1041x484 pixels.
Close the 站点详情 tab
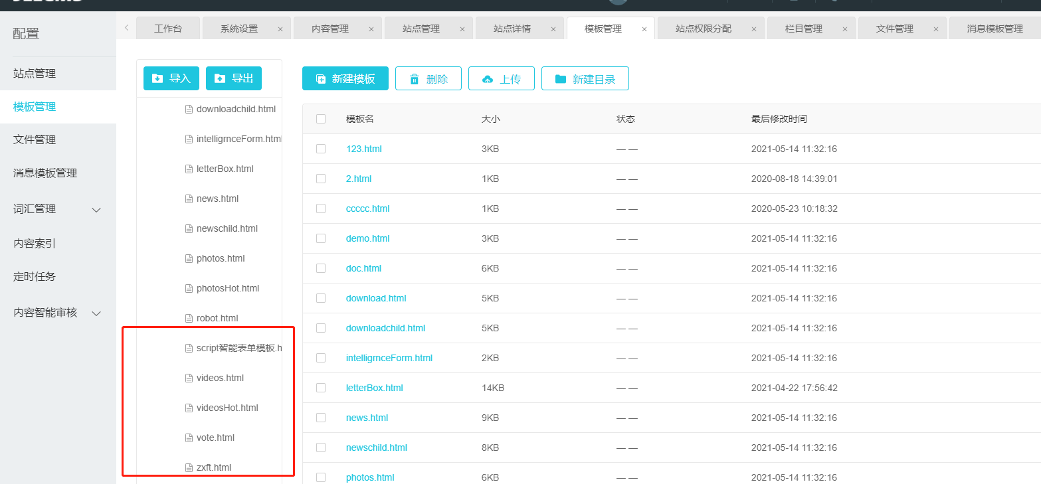pos(553,29)
